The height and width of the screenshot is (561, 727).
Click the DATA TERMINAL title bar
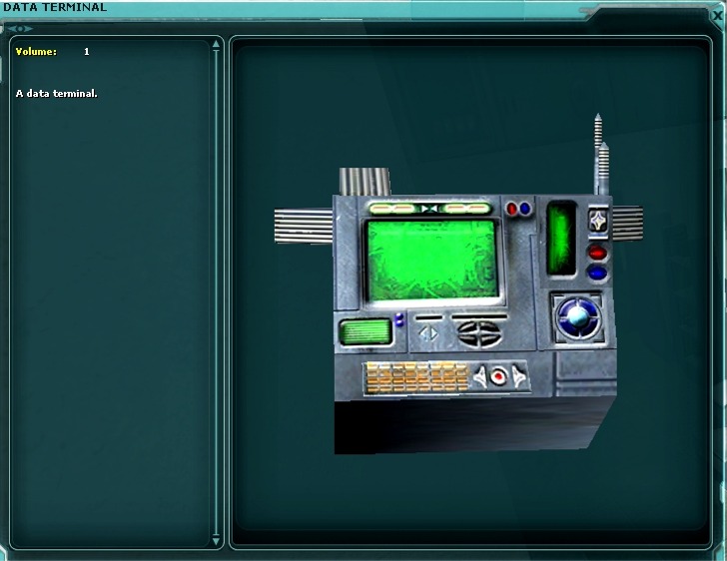300,8
